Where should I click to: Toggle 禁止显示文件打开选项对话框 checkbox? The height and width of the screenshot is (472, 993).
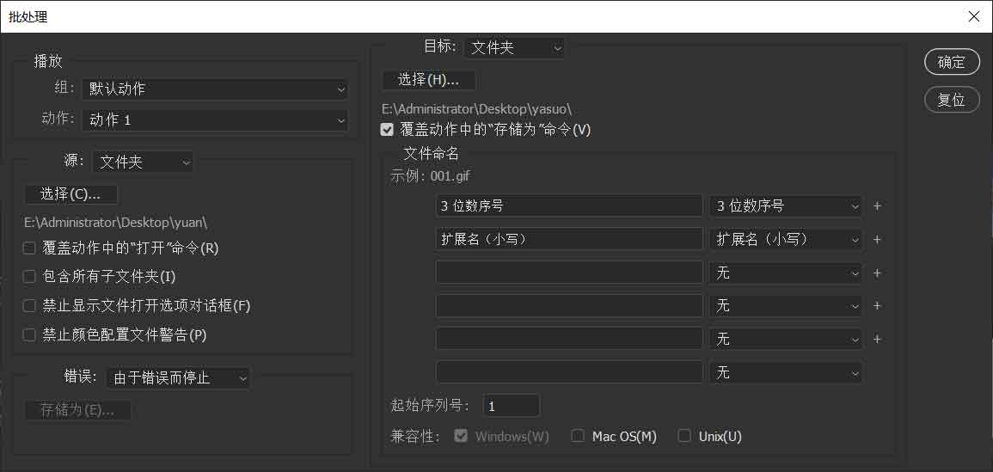(29, 306)
